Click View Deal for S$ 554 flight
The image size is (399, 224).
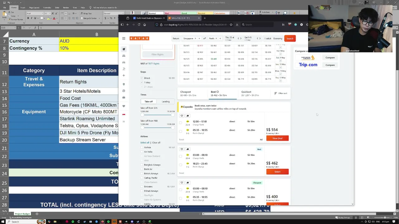pyautogui.click(x=277, y=138)
